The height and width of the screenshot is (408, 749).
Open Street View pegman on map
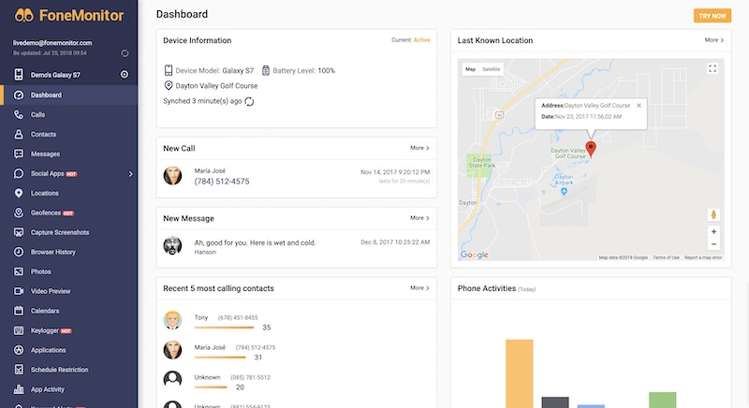(x=713, y=214)
